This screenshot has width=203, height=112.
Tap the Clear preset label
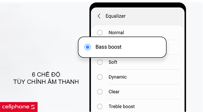[x=114, y=92]
